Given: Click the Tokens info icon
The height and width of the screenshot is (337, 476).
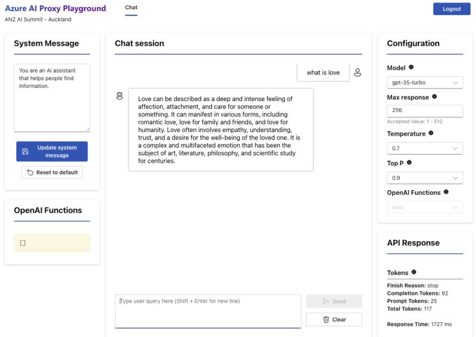Looking at the screenshot, I should (414, 272).
